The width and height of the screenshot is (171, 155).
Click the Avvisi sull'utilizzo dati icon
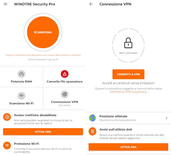93,132
